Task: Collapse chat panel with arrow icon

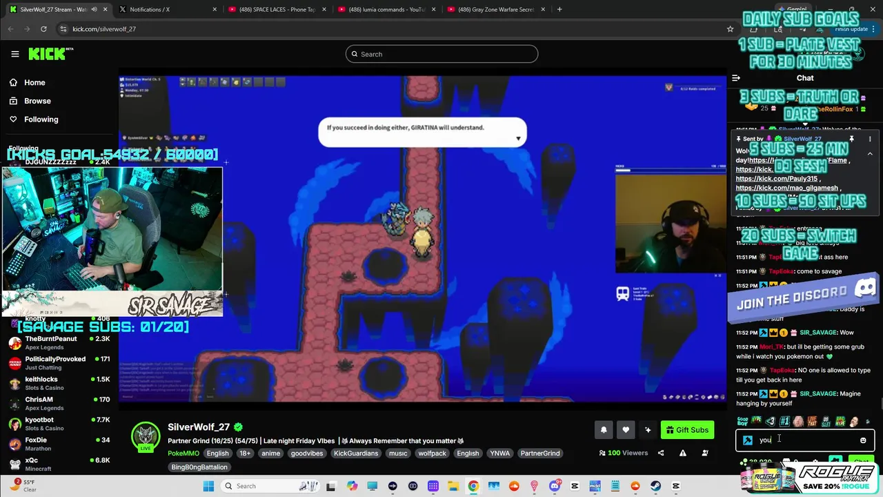Action: [736, 78]
